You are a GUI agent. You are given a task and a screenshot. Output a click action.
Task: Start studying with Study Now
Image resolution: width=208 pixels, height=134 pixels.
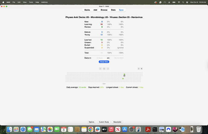point(104,62)
